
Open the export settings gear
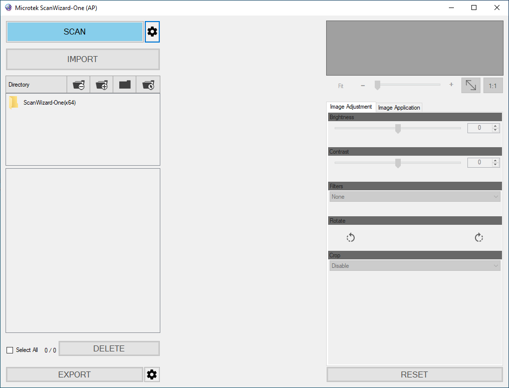[x=152, y=374]
